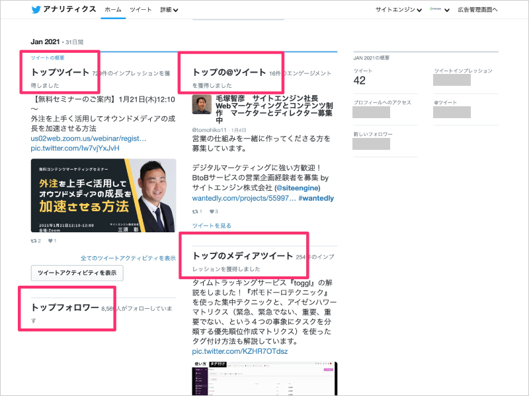Open the ホーム tab
Image resolution: width=529 pixels, height=396 pixels.
coord(113,10)
